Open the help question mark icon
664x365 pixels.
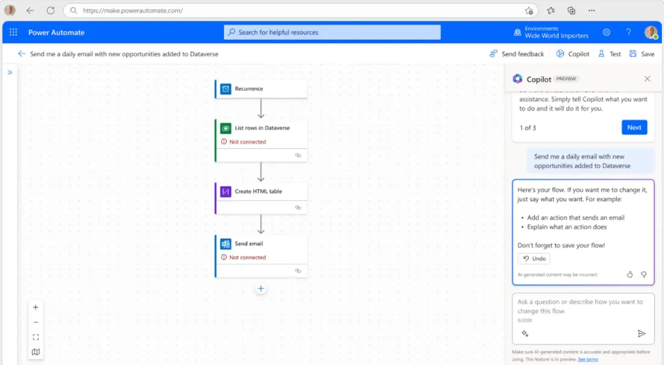628,32
